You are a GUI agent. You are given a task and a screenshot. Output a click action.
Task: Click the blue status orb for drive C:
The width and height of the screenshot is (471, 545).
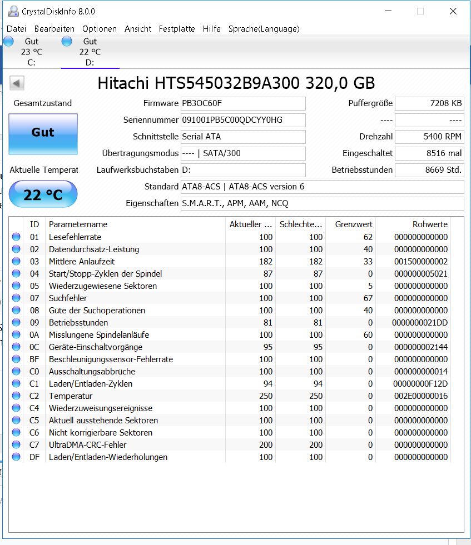pos(9,41)
